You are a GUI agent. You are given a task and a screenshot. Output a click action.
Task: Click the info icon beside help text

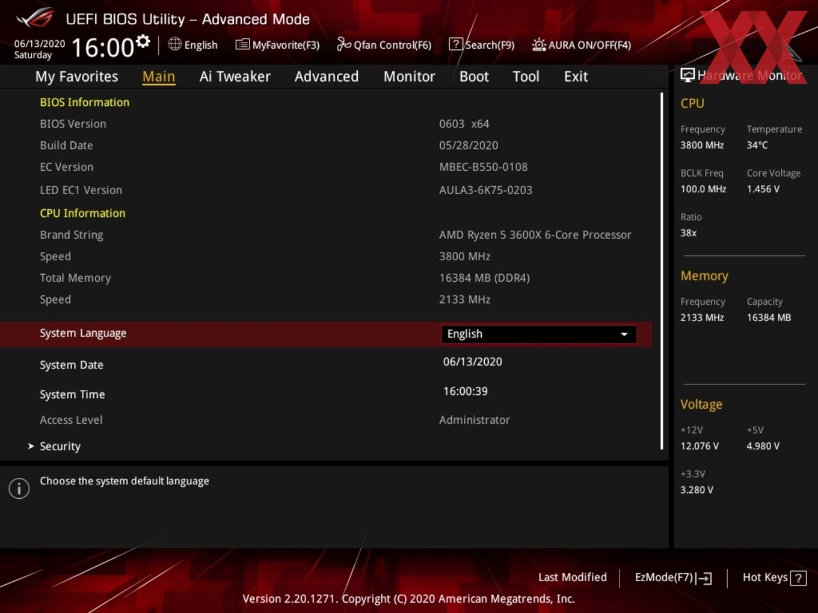19,488
